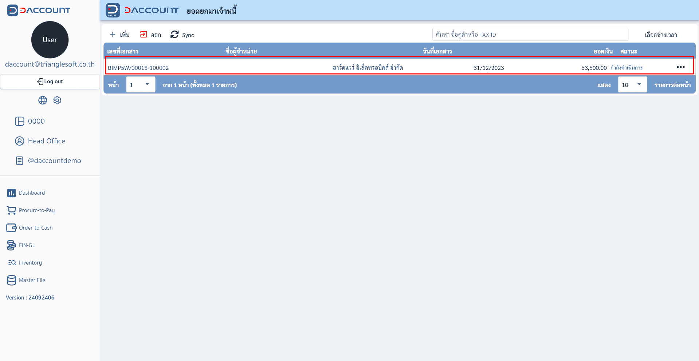
Task: Open the Procure-to-Pay menu
Action: point(37,210)
